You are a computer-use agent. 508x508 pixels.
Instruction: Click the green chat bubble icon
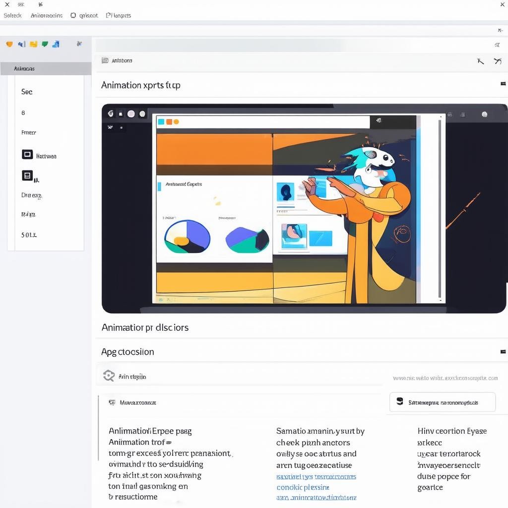pyautogui.click(x=45, y=44)
